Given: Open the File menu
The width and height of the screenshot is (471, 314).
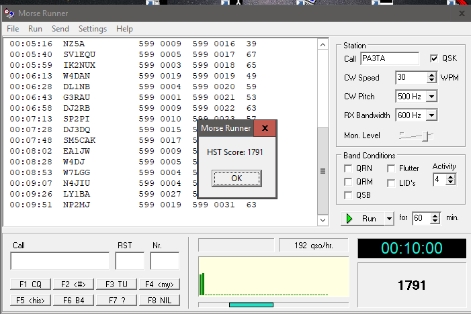Looking at the screenshot, I should 13,29.
